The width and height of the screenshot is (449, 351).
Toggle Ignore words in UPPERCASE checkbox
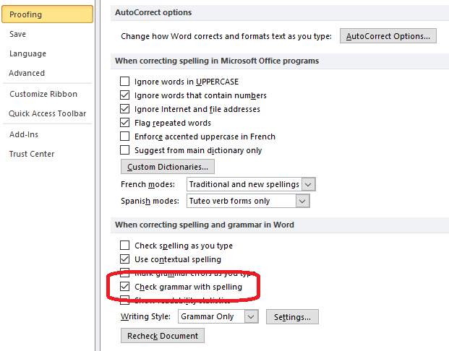(x=125, y=82)
